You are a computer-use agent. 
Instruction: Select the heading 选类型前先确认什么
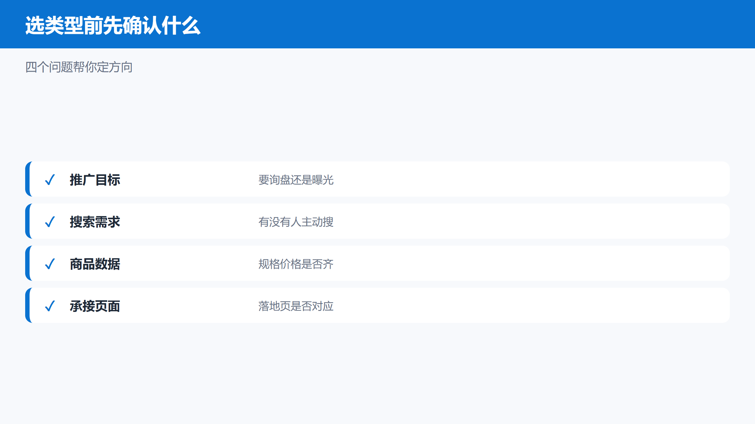[x=113, y=25]
